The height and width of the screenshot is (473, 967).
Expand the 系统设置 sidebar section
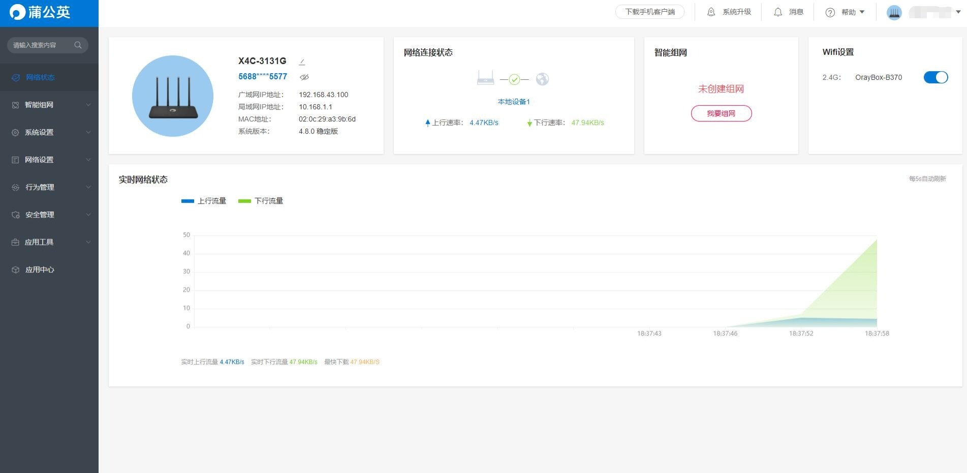[49, 132]
